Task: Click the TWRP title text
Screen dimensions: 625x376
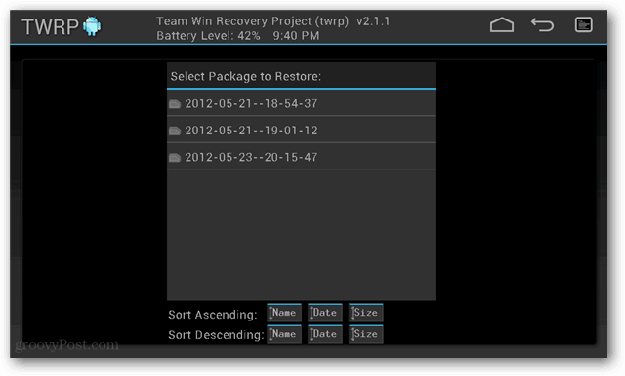Action: [x=51, y=27]
